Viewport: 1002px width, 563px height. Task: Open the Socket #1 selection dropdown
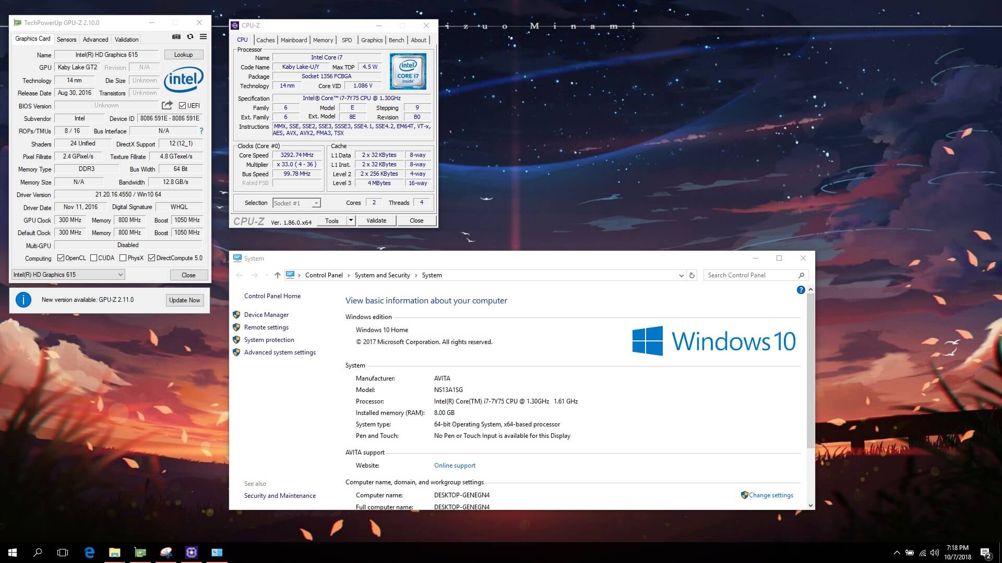(296, 203)
